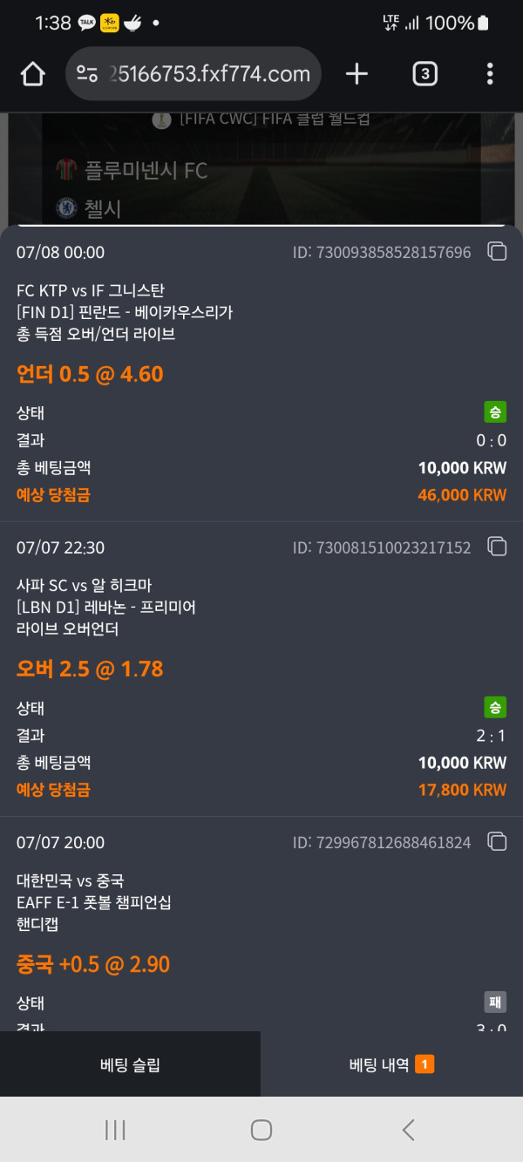Tap the 중국 +0.5 @ 2.90 bet selection
523x1162 pixels.
click(93, 963)
